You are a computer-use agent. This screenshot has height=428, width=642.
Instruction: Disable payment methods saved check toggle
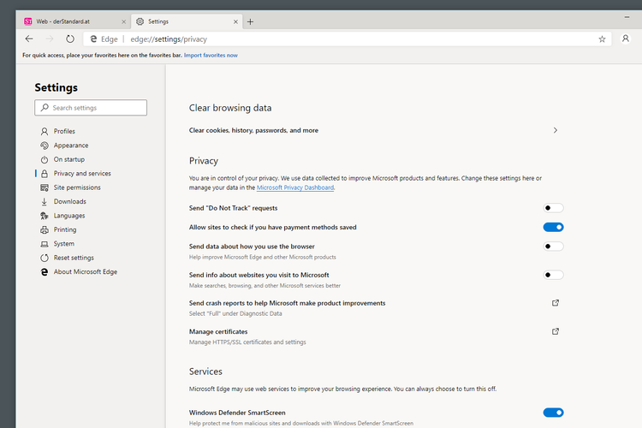tap(553, 228)
